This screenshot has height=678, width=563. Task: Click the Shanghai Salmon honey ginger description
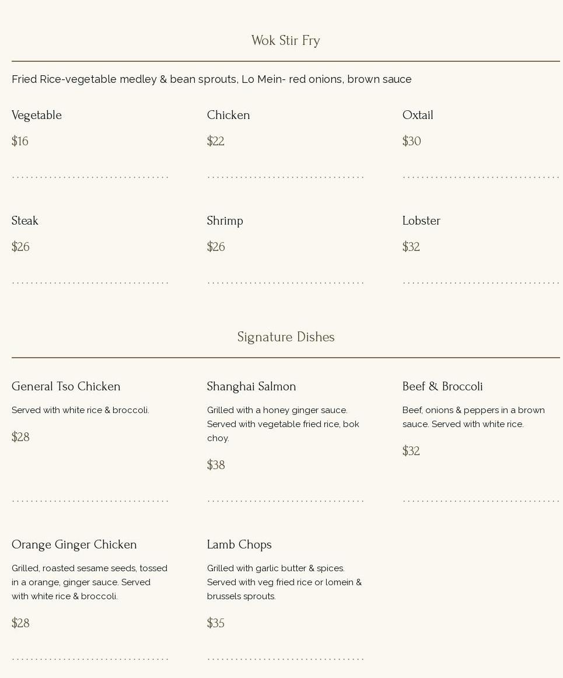pyautogui.click(x=283, y=424)
